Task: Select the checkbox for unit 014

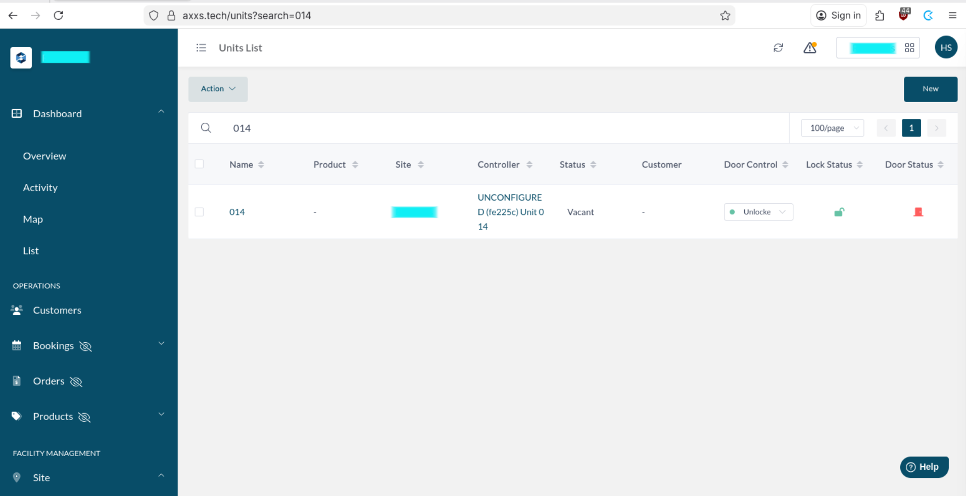Action: [199, 212]
